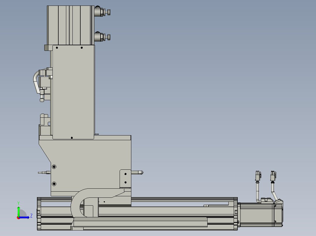
Task: Select the pneumatic cylinder body at top
Action: 71,25
